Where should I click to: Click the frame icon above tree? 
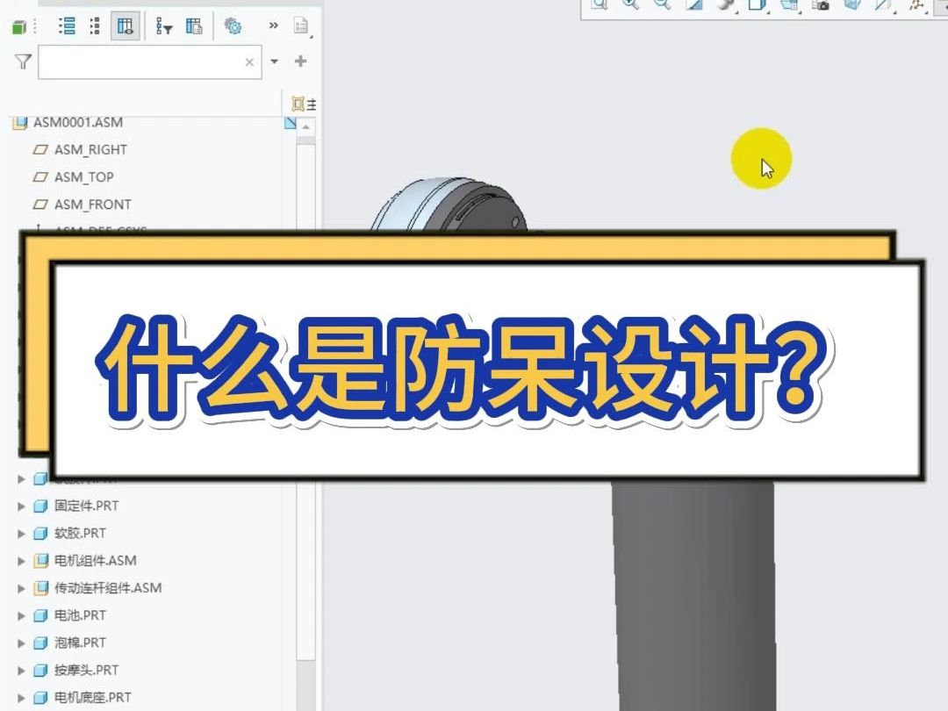pyautogui.click(x=298, y=104)
